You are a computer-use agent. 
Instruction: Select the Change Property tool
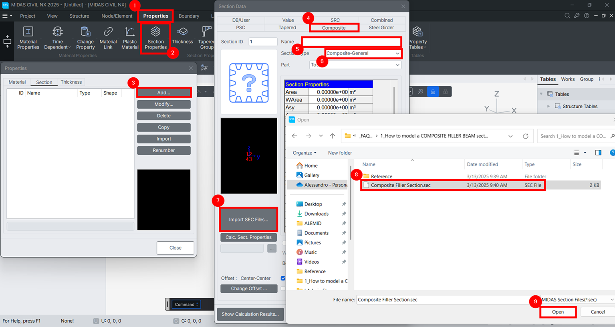tap(85, 38)
